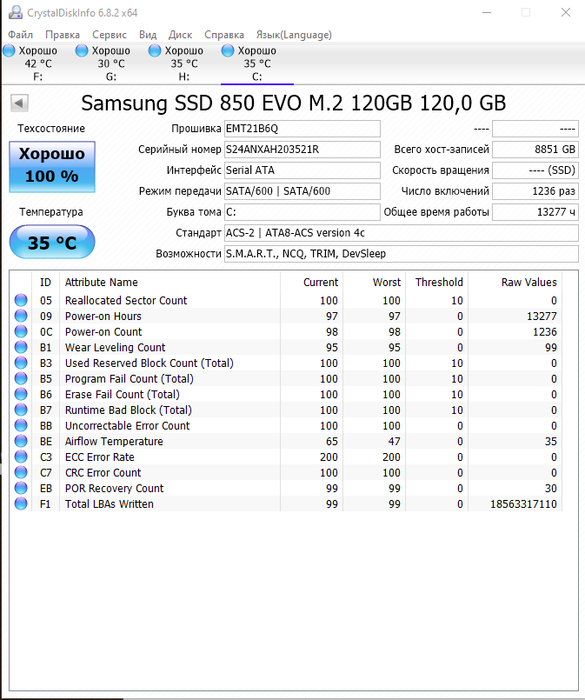The image size is (585, 700).
Task: Click the 1236 раз power-on count field
Action: point(535,191)
